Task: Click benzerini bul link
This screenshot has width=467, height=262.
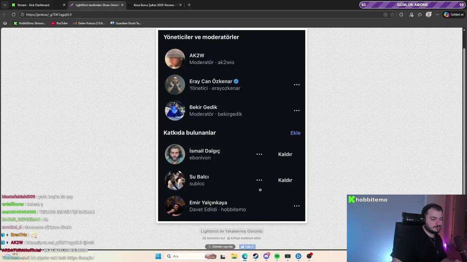Action: coord(214,238)
